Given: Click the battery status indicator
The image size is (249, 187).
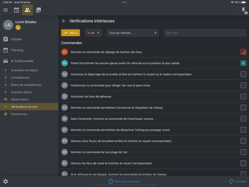Looking at the screenshot, I should click(244, 2).
